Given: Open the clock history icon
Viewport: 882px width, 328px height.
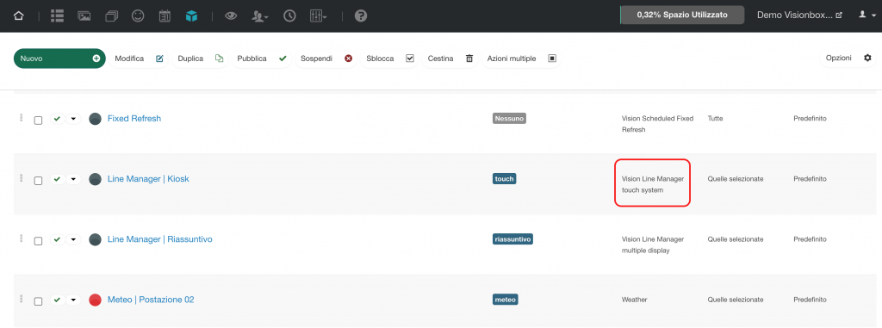Looking at the screenshot, I should coord(289,15).
